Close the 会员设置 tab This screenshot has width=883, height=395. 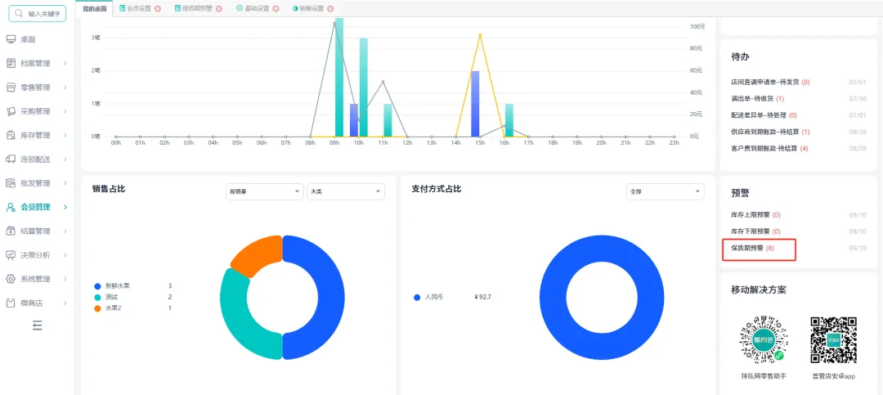157,8
